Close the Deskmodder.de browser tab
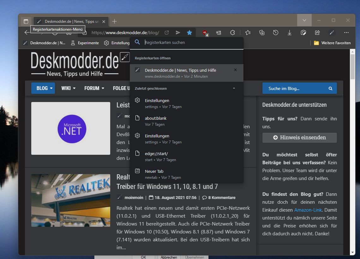 point(104,21)
